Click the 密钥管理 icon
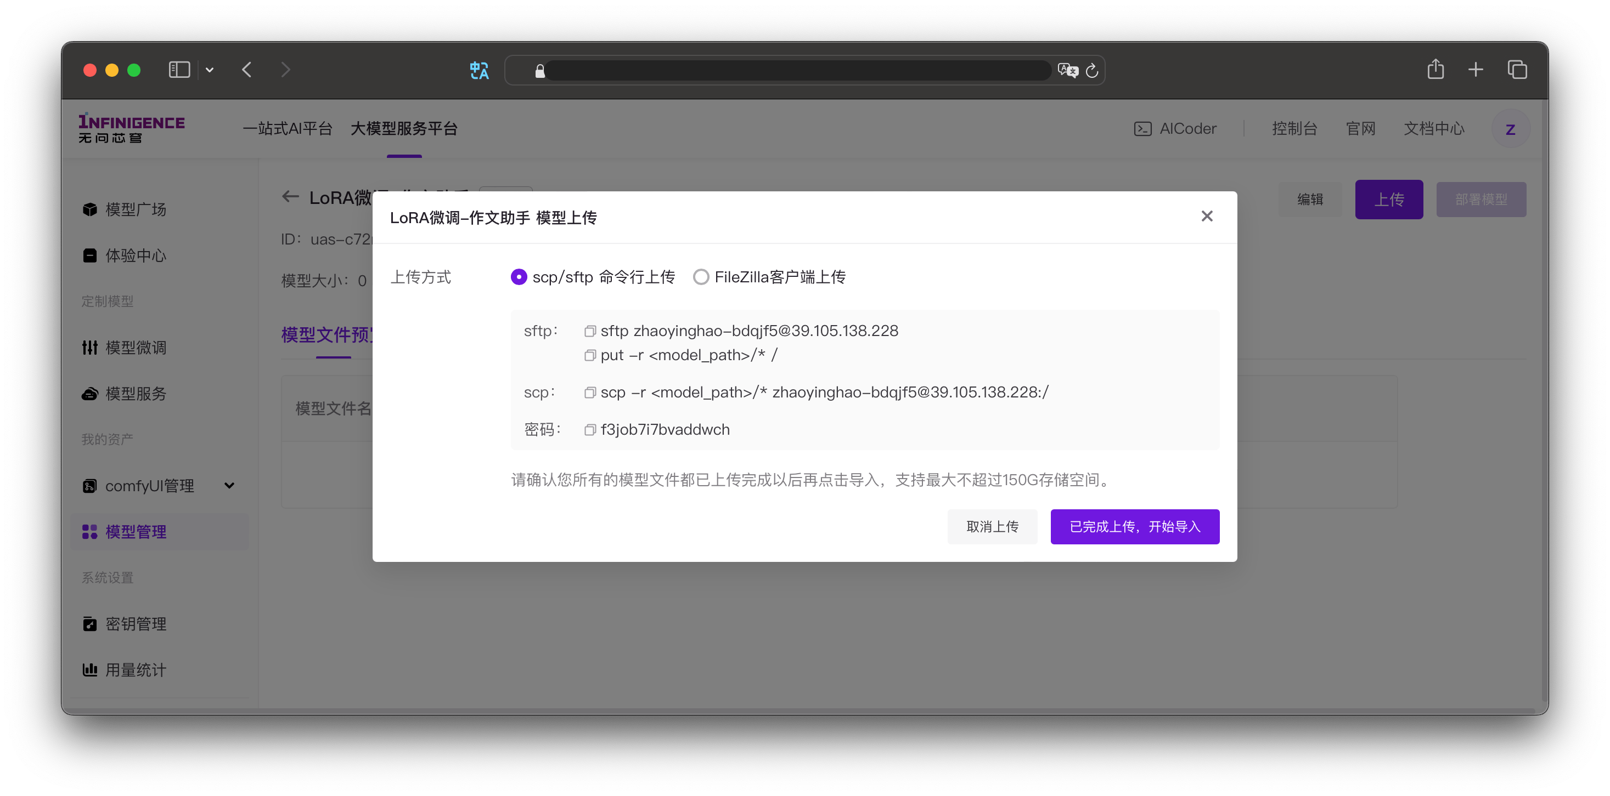 coord(89,624)
